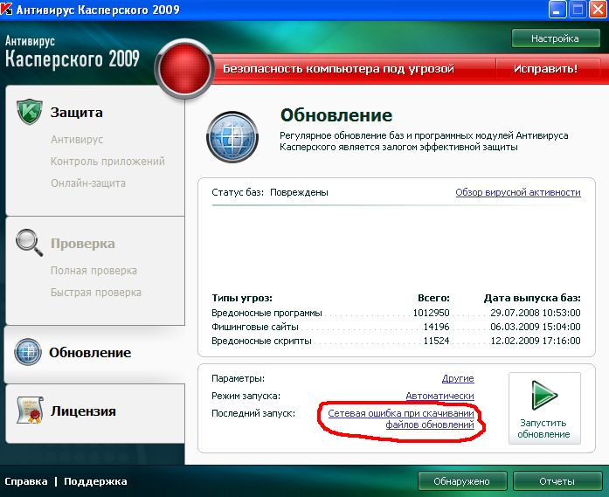Click the Другие parameters link
The image size is (609, 497).
pos(458,378)
